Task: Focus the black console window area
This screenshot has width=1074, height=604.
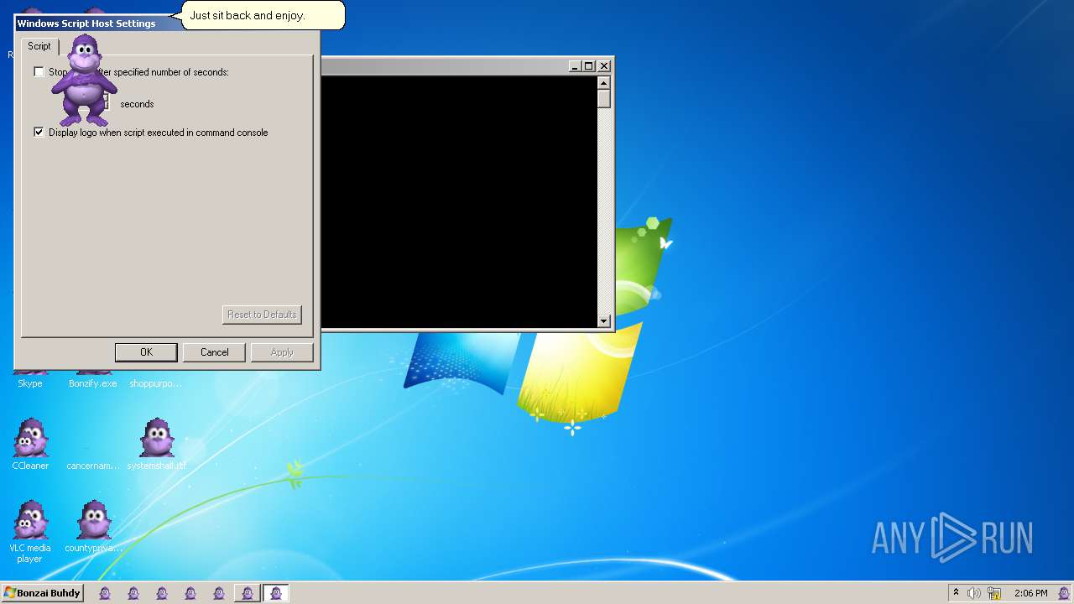Action: point(458,201)
